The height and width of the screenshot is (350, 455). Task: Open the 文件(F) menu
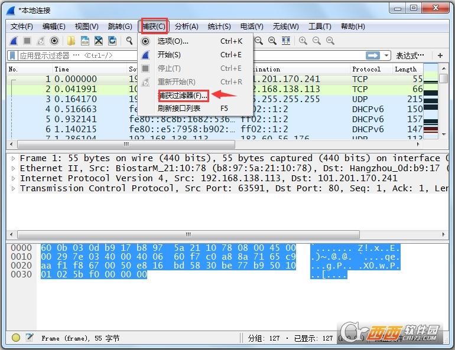pyautogui.click(x=21, y=27)
